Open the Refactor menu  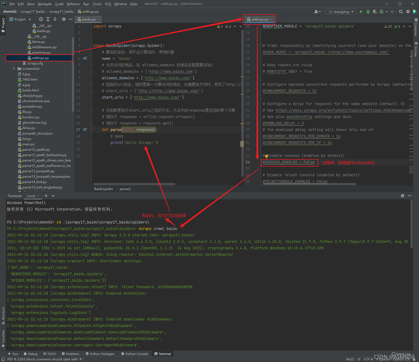(x=73, y=4)
